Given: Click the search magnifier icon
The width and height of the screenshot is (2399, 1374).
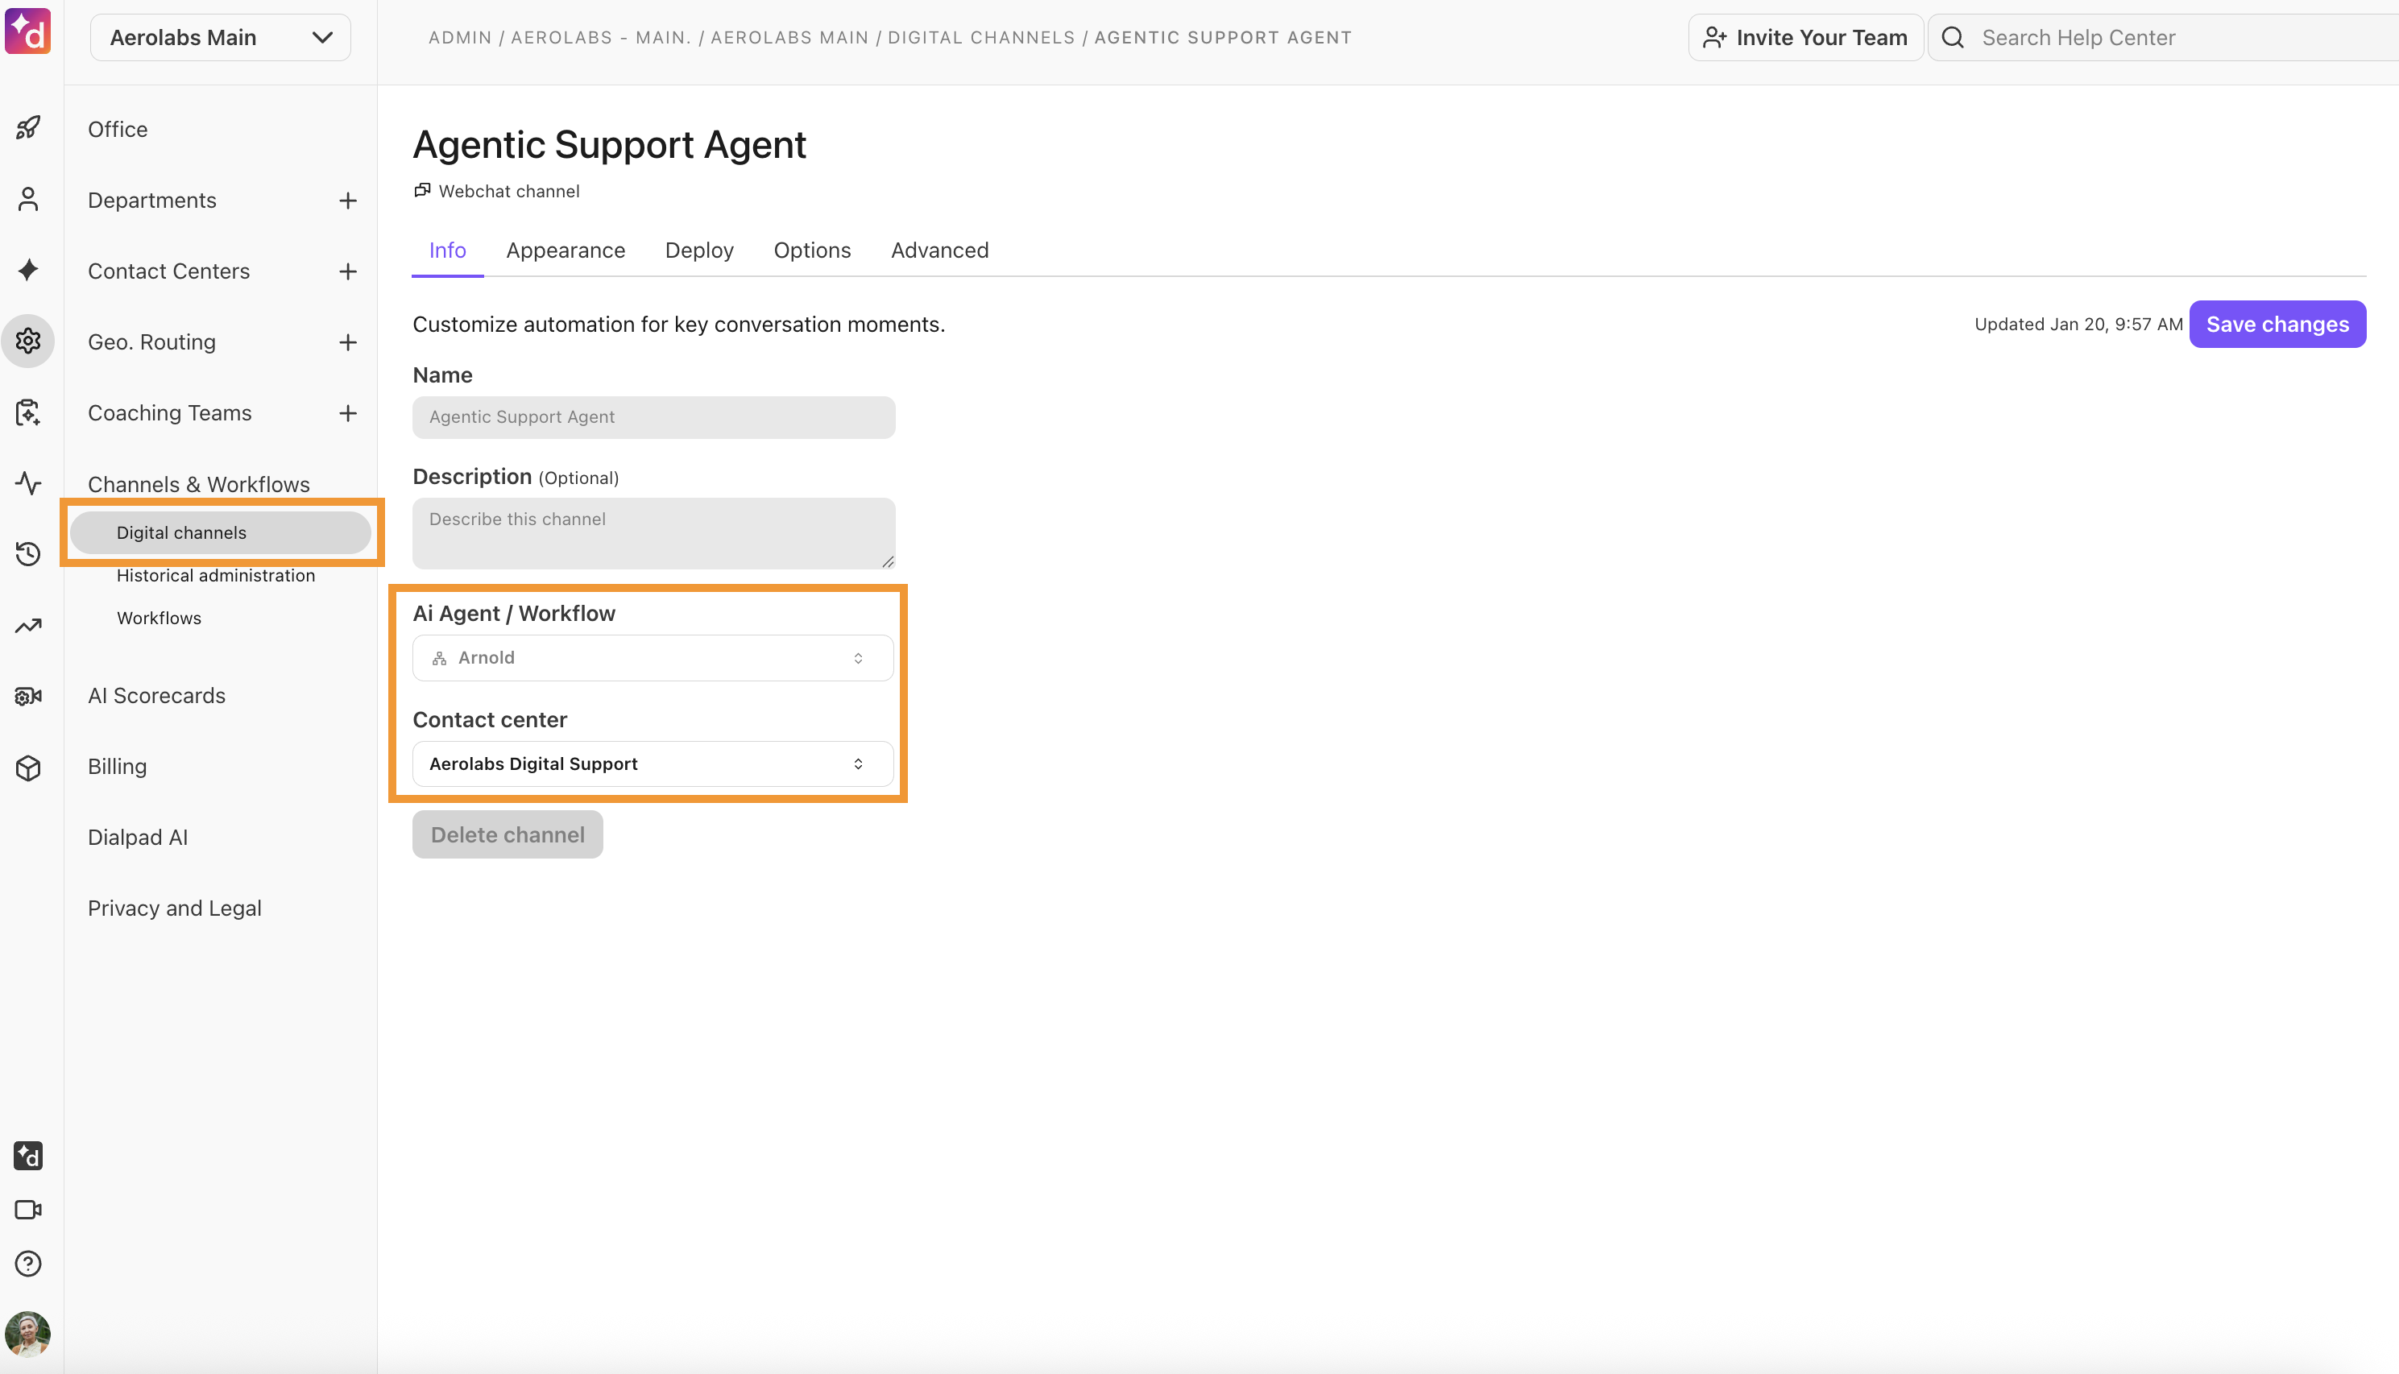Looking at the screenshot, I should [x=1953, y=38].
